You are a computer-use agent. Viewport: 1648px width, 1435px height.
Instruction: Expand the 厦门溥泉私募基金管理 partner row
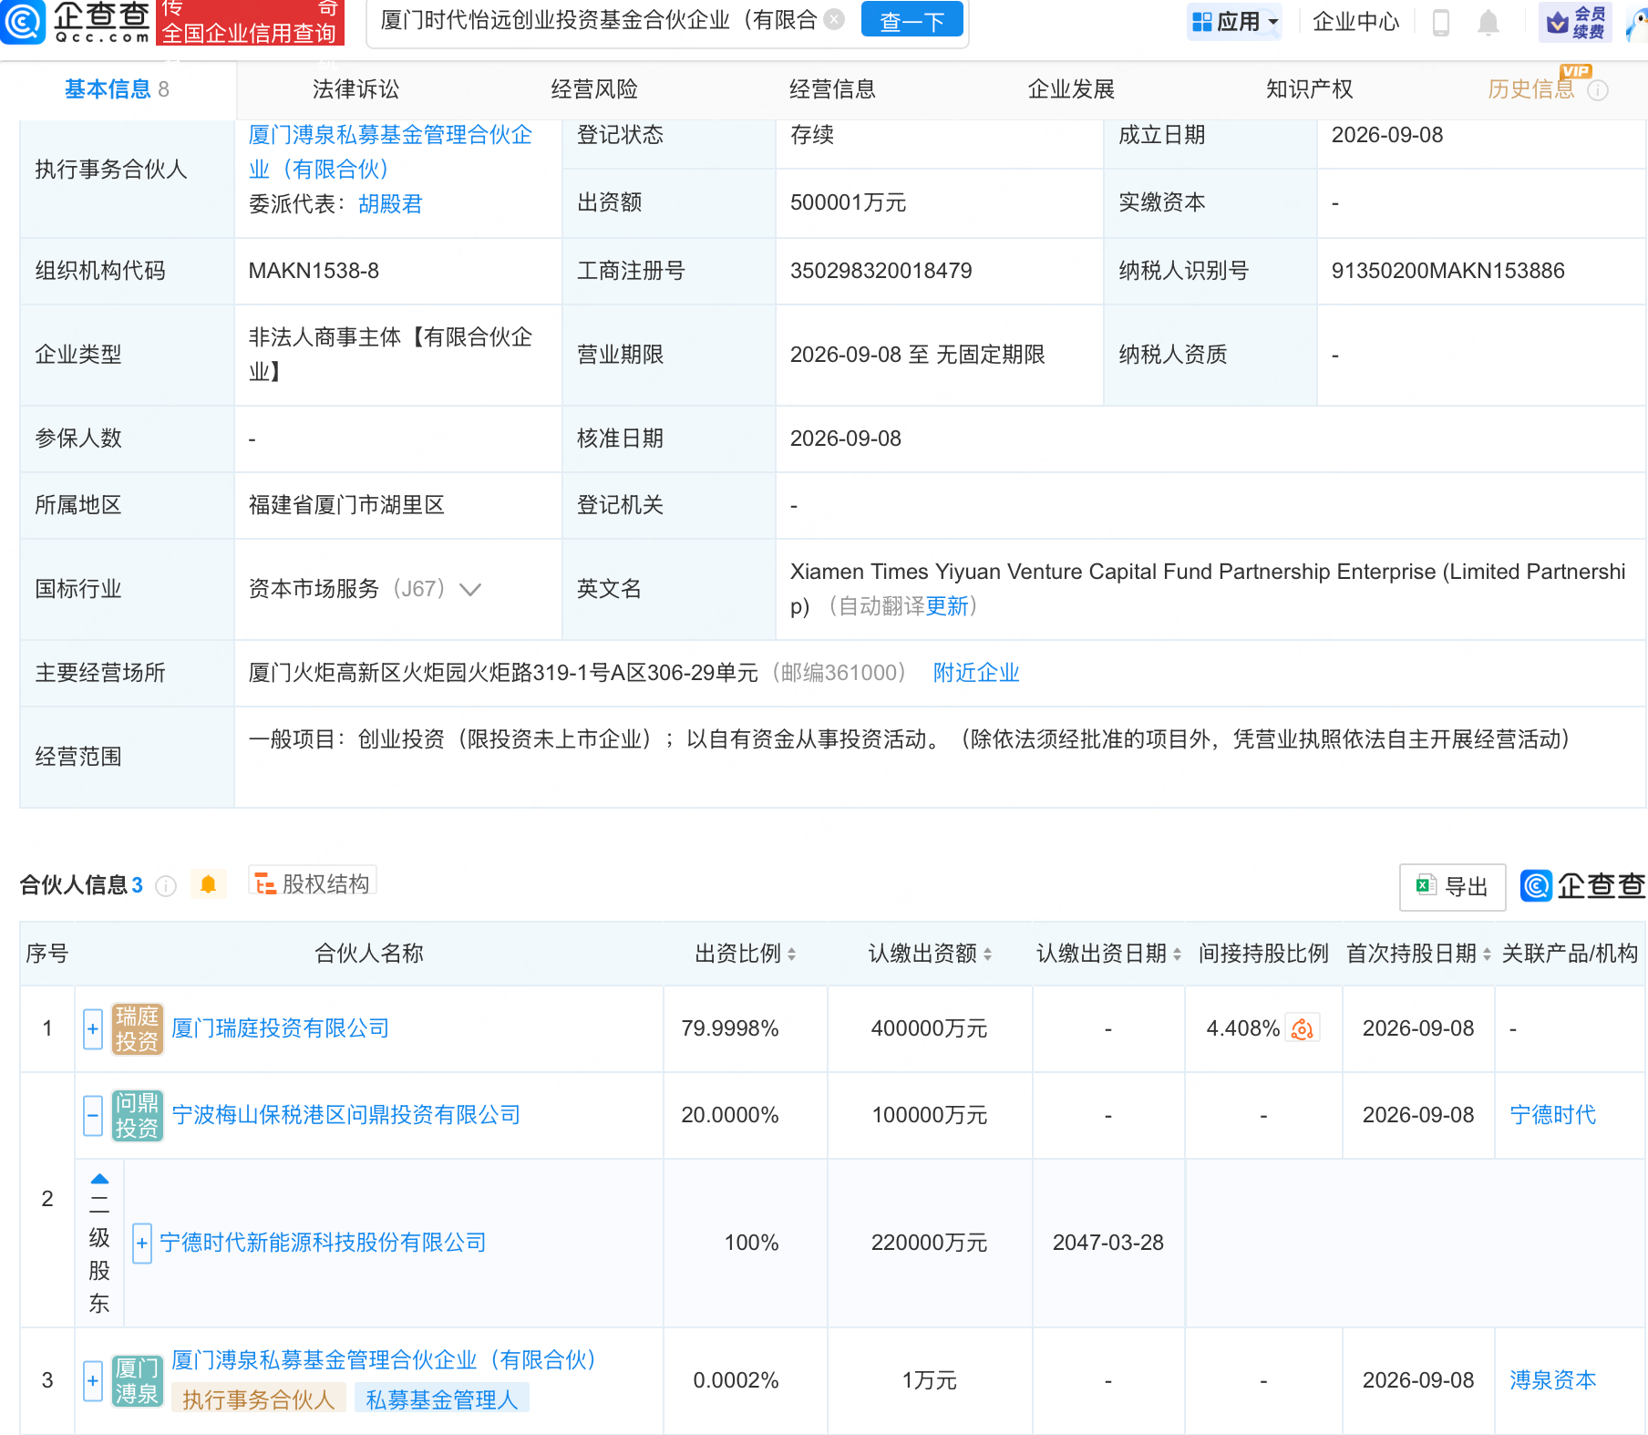click(93, 1381)
